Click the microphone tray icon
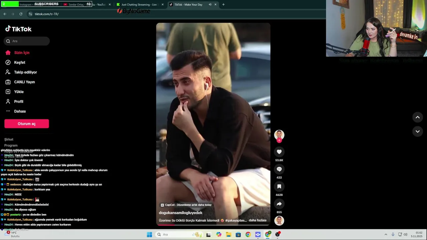The width and height of the screenshot is (427, 240). coord(393,235)
